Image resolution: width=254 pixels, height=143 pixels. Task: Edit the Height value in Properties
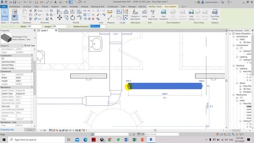point(23,81)
